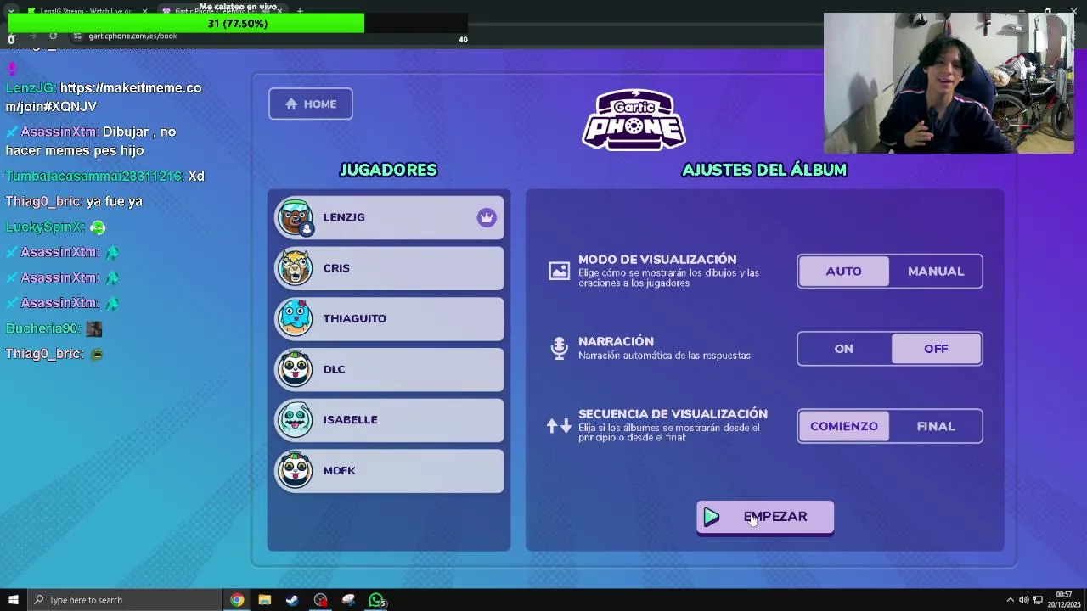Click the taskbar search box
Viewport: 1087px width, 611px height.
124,600
